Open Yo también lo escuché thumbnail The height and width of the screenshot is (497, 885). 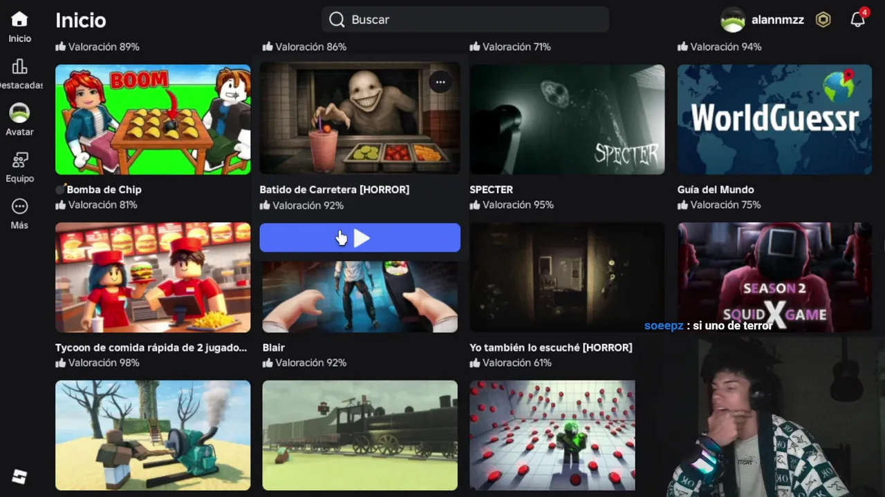pyautogui.click(x=567, y=277)
